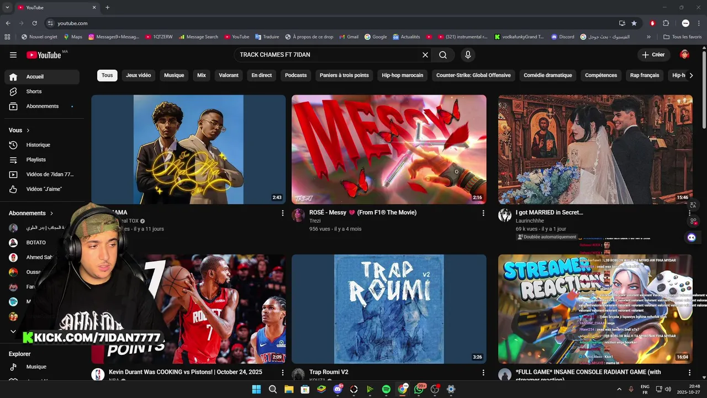Viewport: 707px width, 398px height.
Task: Select Counter-Strike: Global Offensive chip
Action: [473, 75]
